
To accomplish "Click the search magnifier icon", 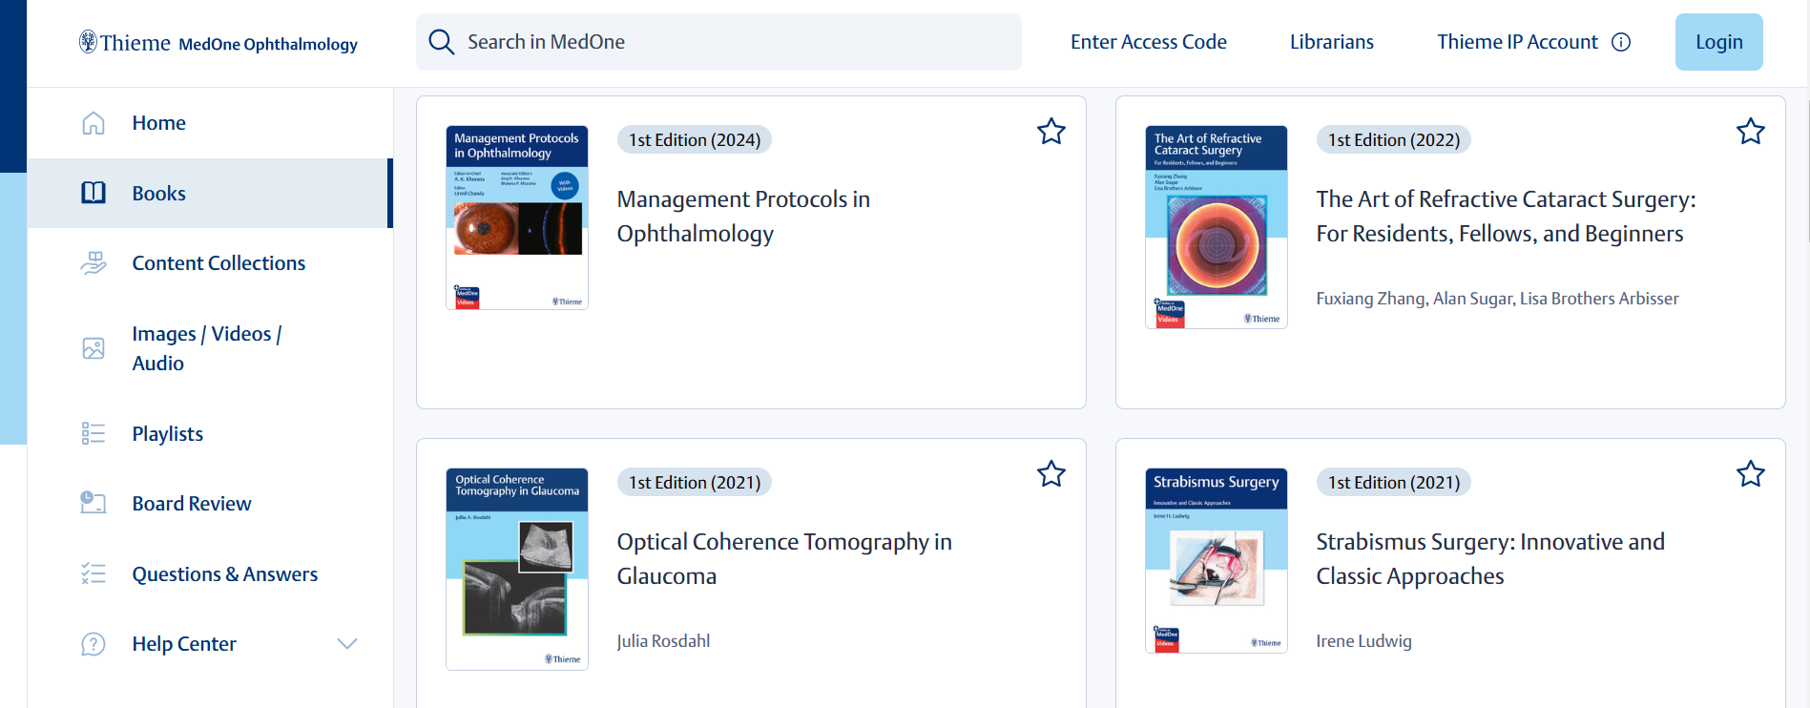I will pyautogui.click(x=441, y=42).
